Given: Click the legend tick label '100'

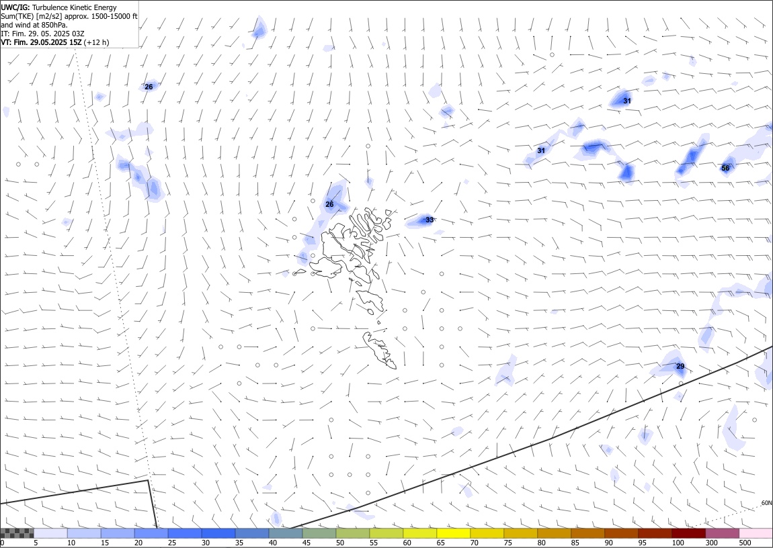Looking at the screenshot, I should point(678,543).
